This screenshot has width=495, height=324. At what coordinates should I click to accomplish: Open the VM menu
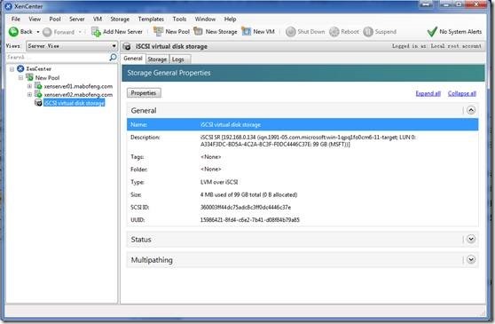pyautogui.click(x=98, y=19)
